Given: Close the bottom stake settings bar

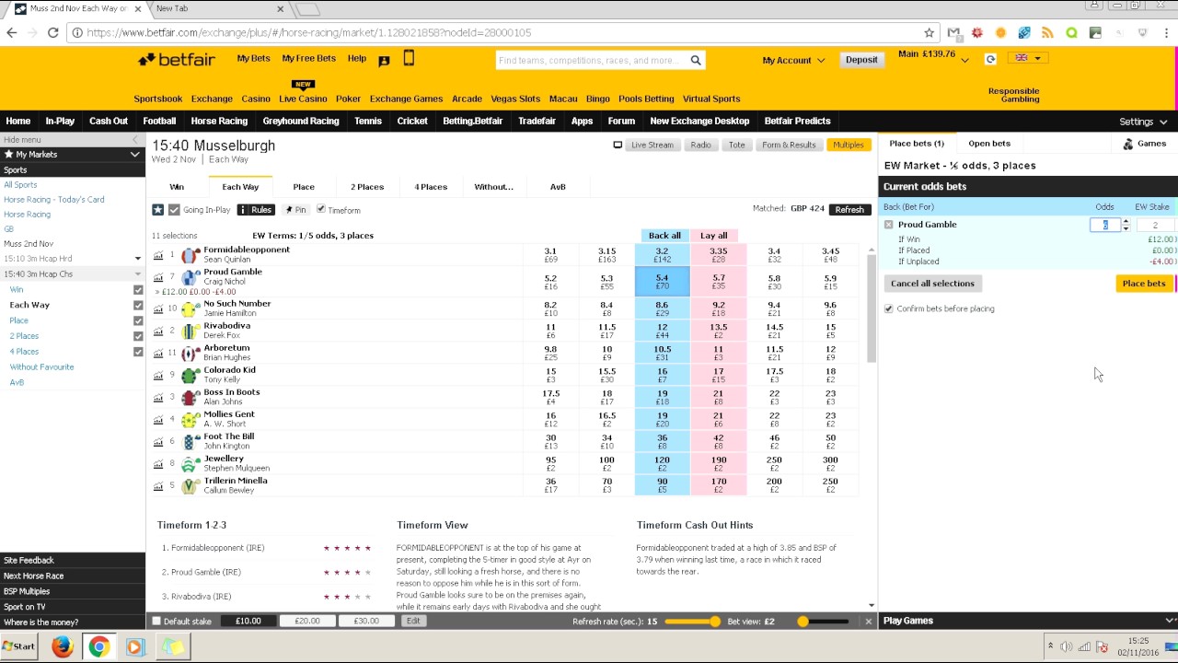Looking at the screenshot, I should (868, 622).
